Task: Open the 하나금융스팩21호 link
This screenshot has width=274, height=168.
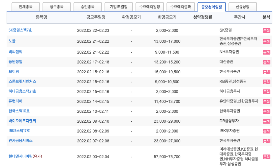Action: (22, 91)
